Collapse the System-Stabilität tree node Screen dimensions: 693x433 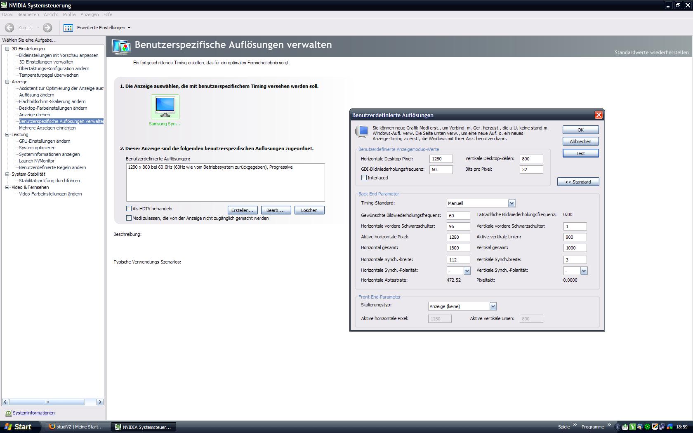7,174
